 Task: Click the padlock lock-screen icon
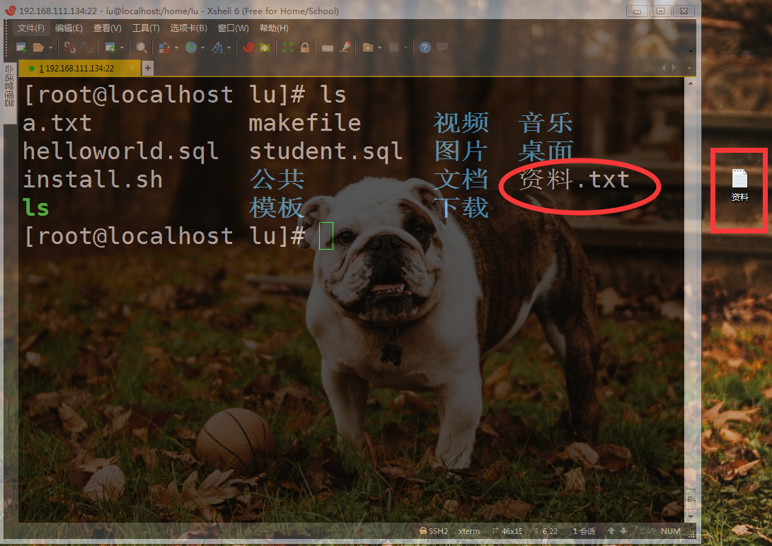click(x=305, y=47)
